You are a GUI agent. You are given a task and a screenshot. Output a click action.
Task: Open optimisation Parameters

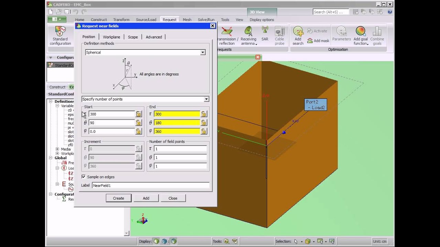[x=341, y=34]
